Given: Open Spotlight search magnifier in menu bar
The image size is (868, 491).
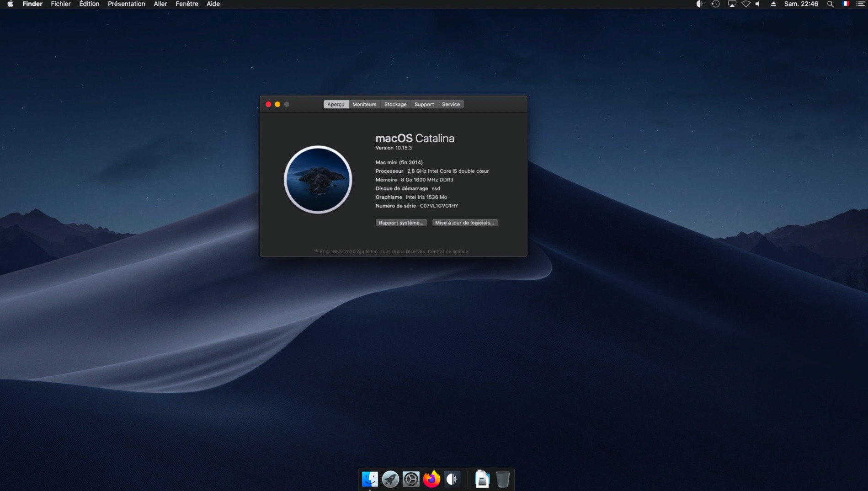Looking at the screenshot, I should point(830,4).
